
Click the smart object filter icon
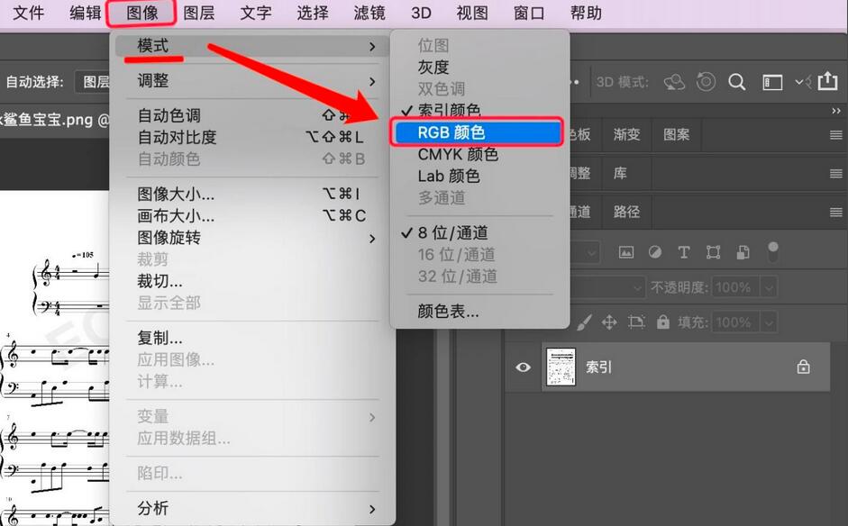(x=741, y=252)
